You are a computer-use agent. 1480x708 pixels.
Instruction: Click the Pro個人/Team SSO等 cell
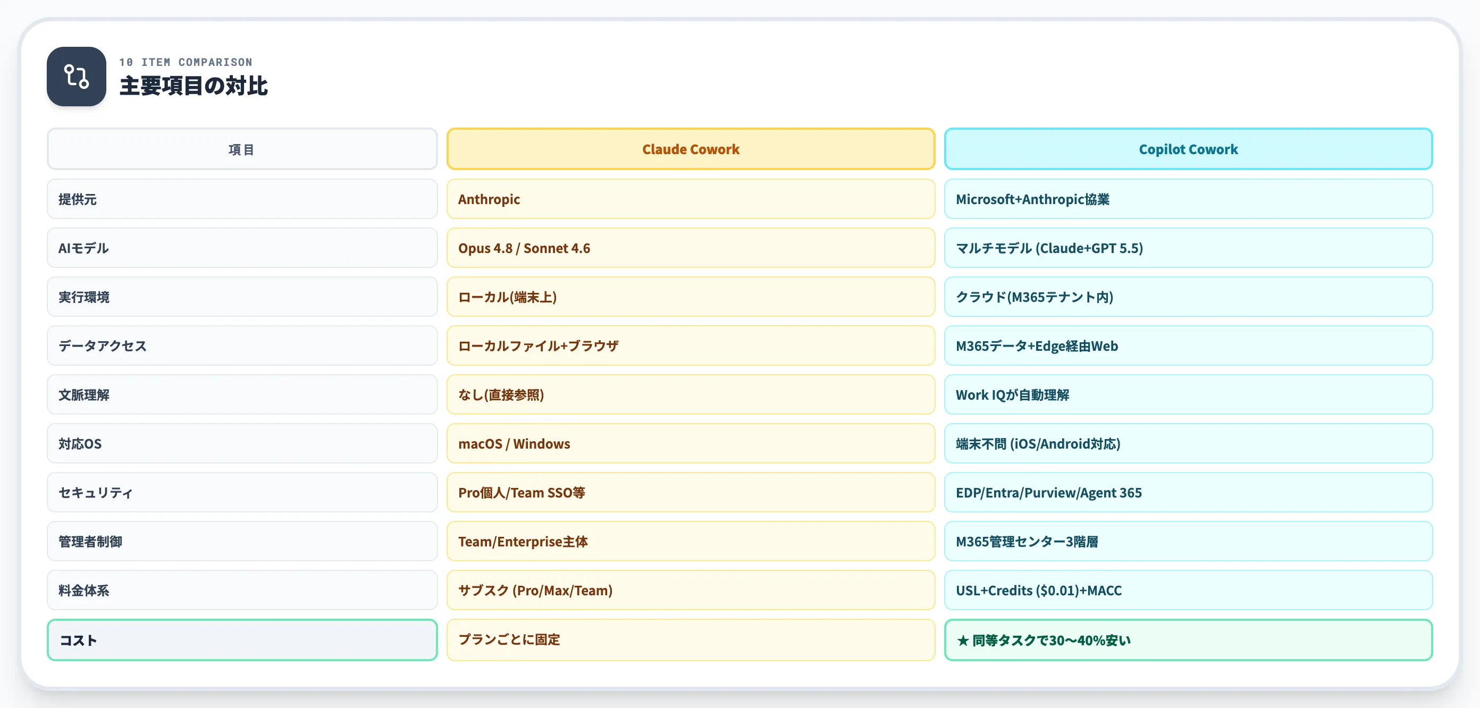pyautogui.click(x=691, y=492)
